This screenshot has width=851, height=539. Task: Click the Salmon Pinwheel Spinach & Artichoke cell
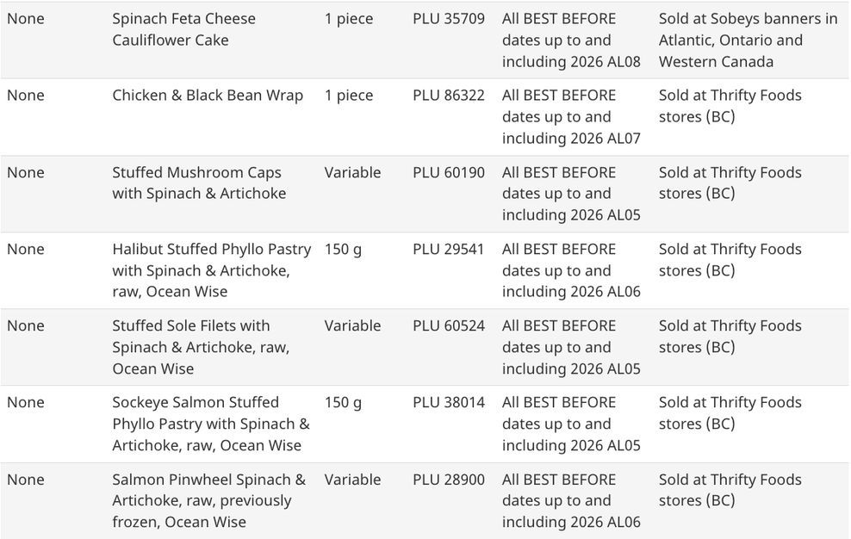point(208,500)
